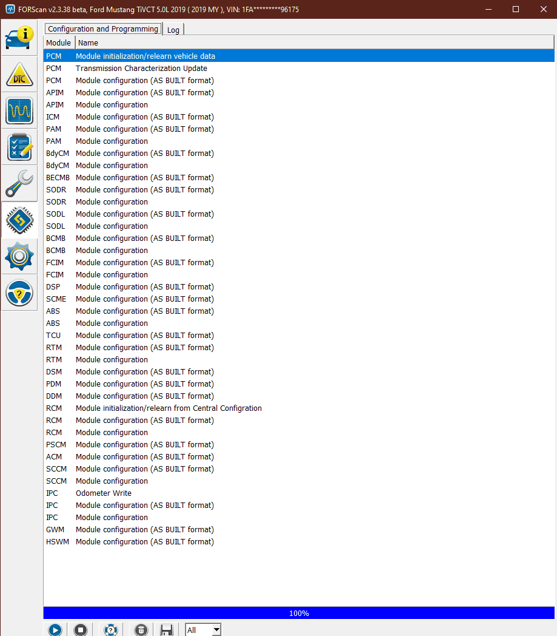Switch to the Log tab
This screenshot has width=557, height=636.
pos(173,30)
